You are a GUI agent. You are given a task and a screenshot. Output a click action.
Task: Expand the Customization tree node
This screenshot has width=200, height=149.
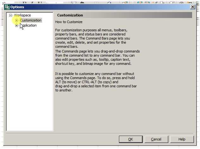pyautogui.click(x=17, y=20)
